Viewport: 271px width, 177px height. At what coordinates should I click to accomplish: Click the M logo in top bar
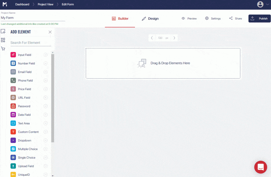point(5,4)
